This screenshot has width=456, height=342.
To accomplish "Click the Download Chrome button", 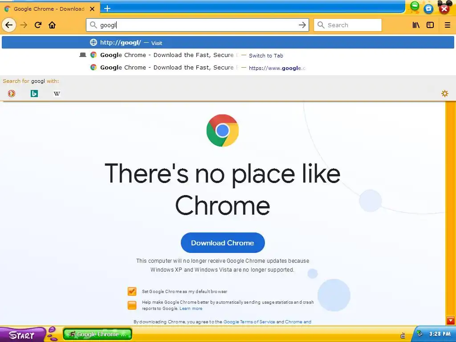I will click(x=223, y=243).
